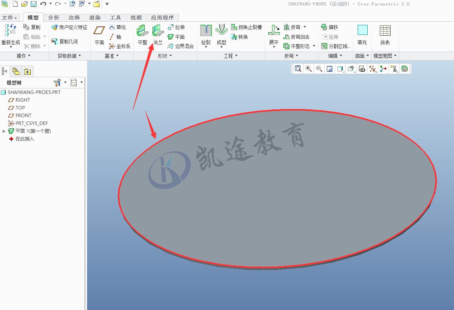This screenshot has width=454, height=310.
Task: Click the 填充 fill tool
Action: point(362,35)
